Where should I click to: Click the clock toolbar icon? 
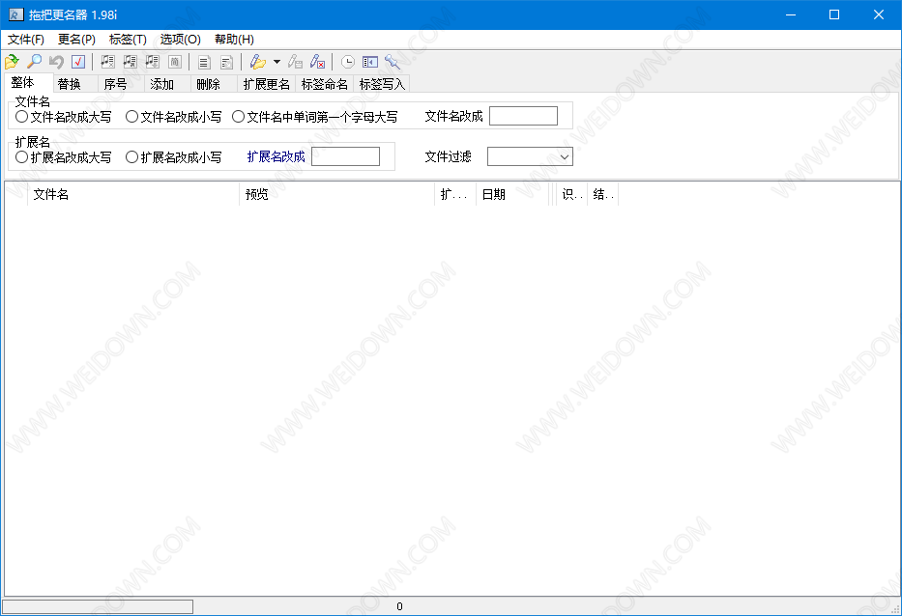click(x=347, y=62)
